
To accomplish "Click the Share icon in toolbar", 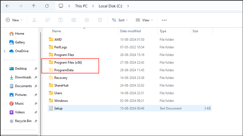I will [87, 20].
